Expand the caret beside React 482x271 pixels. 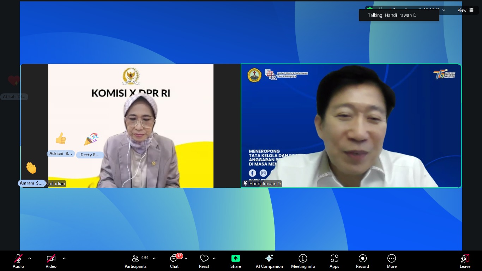coord(214,258)
